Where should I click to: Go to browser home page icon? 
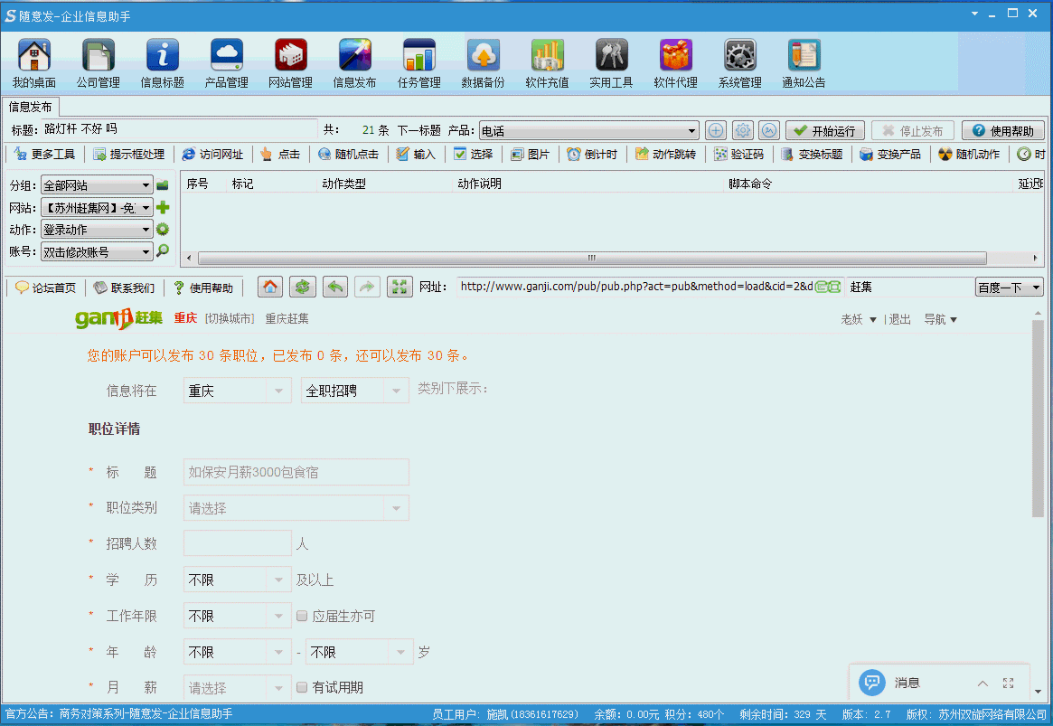(x=270, y=287)
